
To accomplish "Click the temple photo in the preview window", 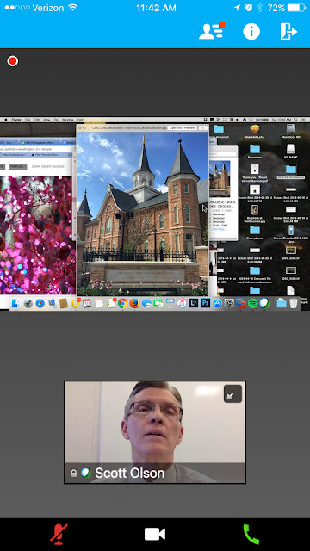I will tap(143, 214).
